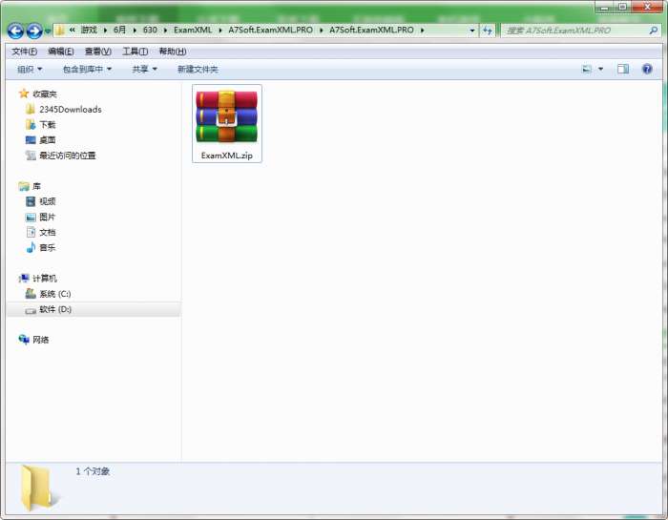The image size is (668, 520).
Task: Click the 新建文件夹 button
Action: [x=198, y=69]
